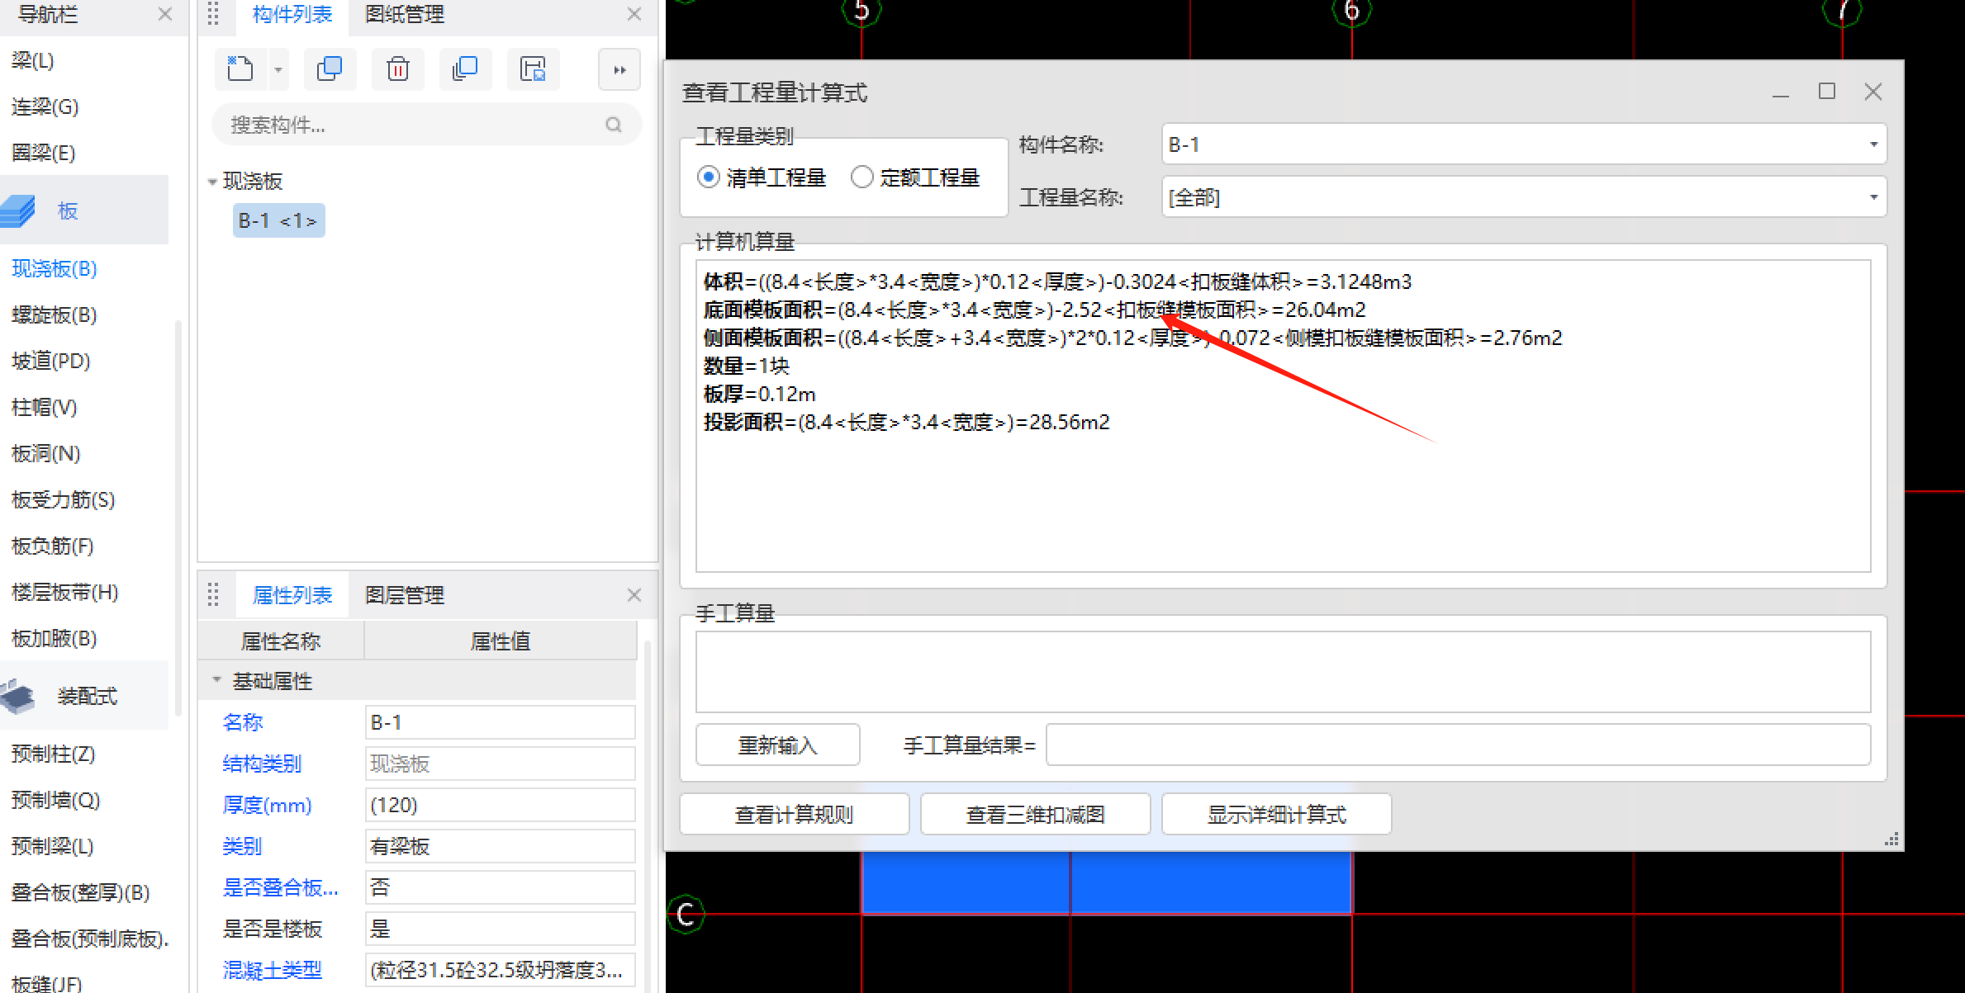The image size is (1965, 993).
Task: Click the toolbar overflow arrows button
Action: point(619,70)
